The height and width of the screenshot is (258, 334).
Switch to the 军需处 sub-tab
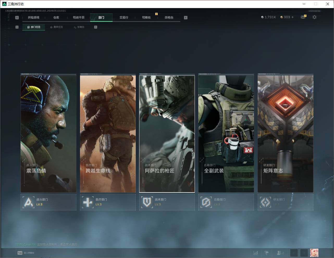click(79, 27)
